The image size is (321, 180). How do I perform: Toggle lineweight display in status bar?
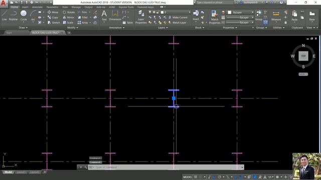pyautogui.click(x=249, y=177)
